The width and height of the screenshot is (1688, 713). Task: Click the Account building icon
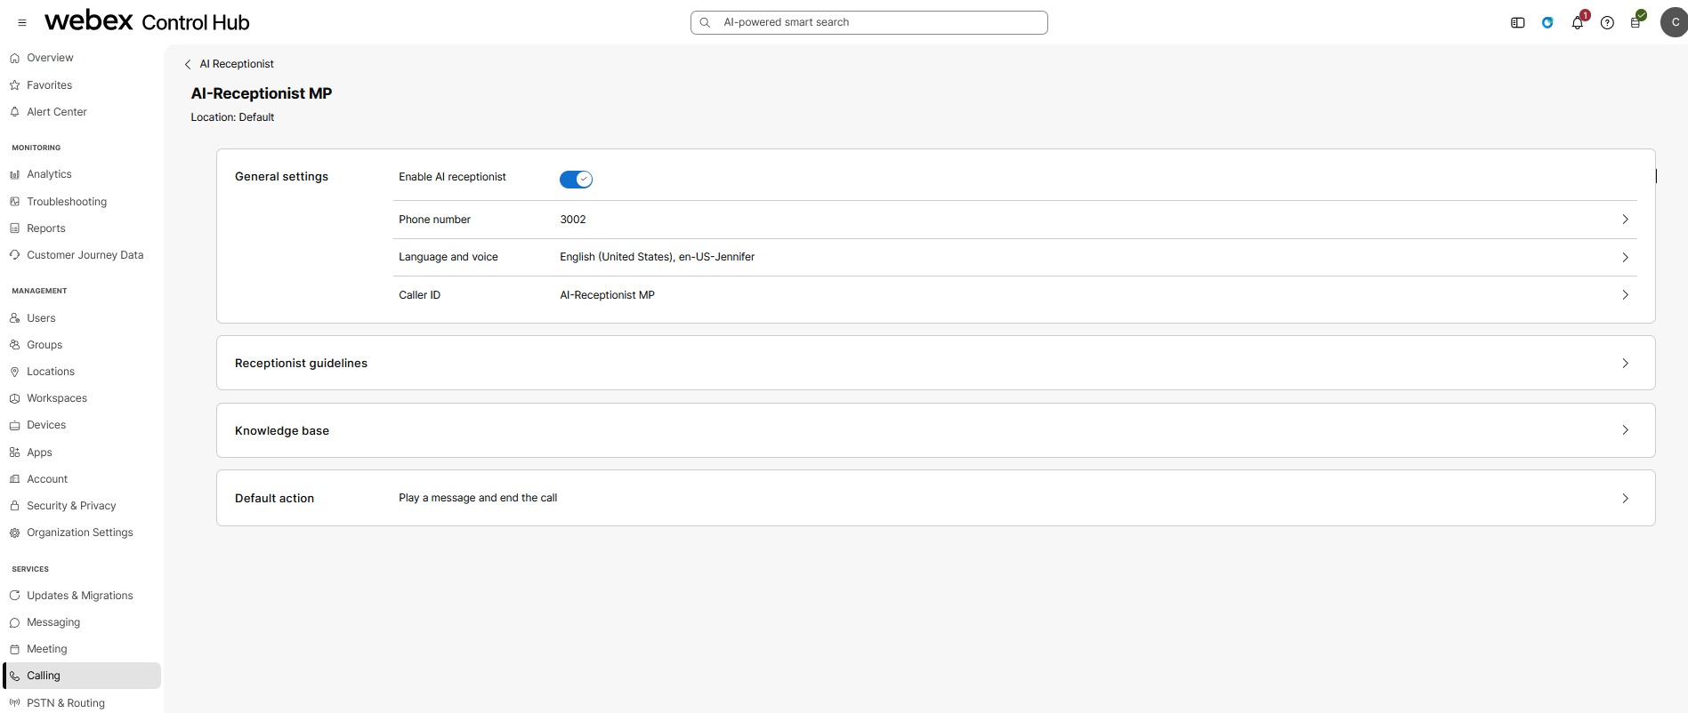(14, 479)
